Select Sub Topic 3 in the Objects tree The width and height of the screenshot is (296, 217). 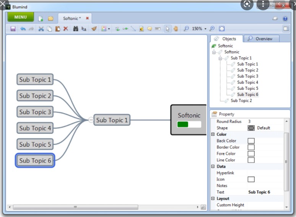(247, 76)
